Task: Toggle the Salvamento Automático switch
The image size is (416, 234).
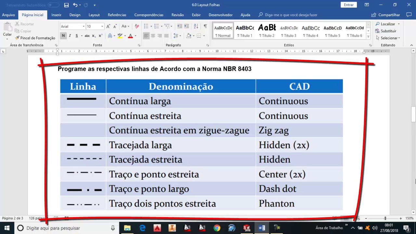Action: click(53, 5)
